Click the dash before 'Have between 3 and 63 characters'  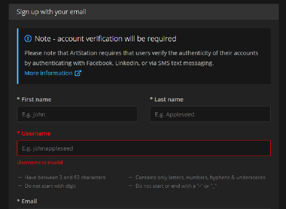tap(20, 178)
